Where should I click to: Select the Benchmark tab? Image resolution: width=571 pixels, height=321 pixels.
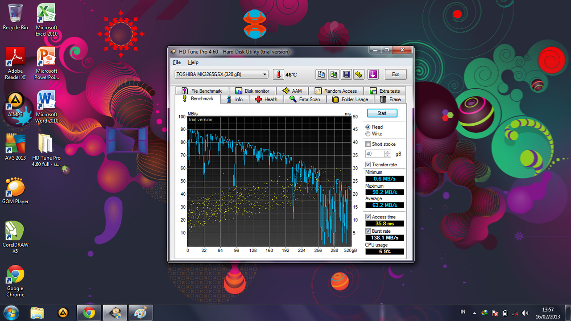pos(198,99)
